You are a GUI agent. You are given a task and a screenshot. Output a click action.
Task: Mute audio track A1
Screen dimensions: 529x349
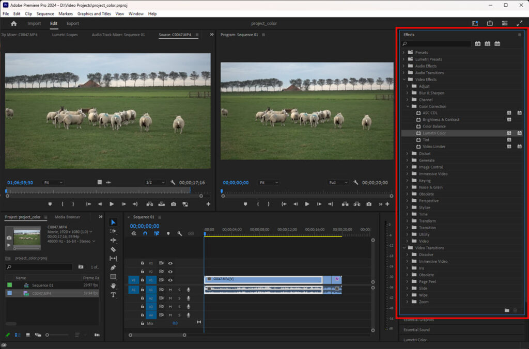click(170, 290)
